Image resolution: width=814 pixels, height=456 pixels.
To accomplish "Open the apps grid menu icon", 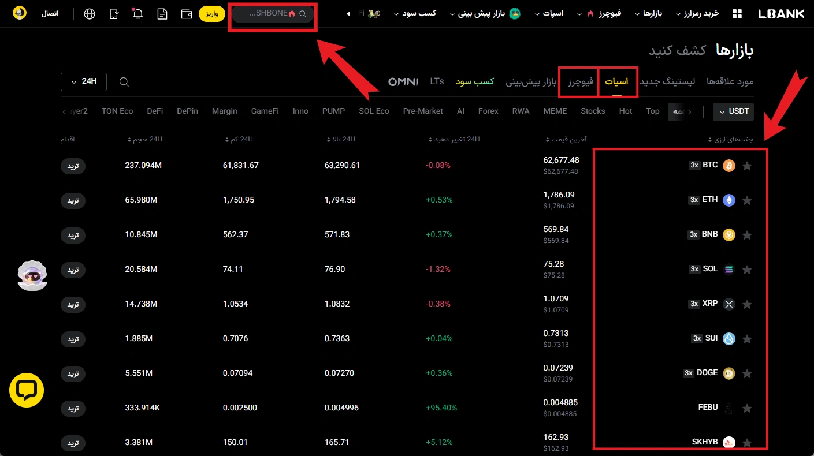I will coord(737,14).
